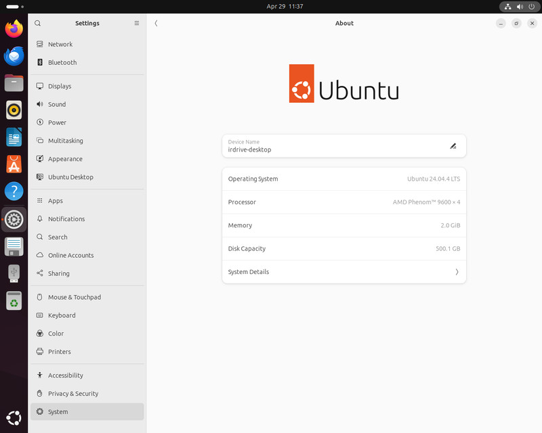Image resolution: width=542 pixels, height=433 pixels.
Task: Select Ubuntu Desktop settings
Action: 87,177
